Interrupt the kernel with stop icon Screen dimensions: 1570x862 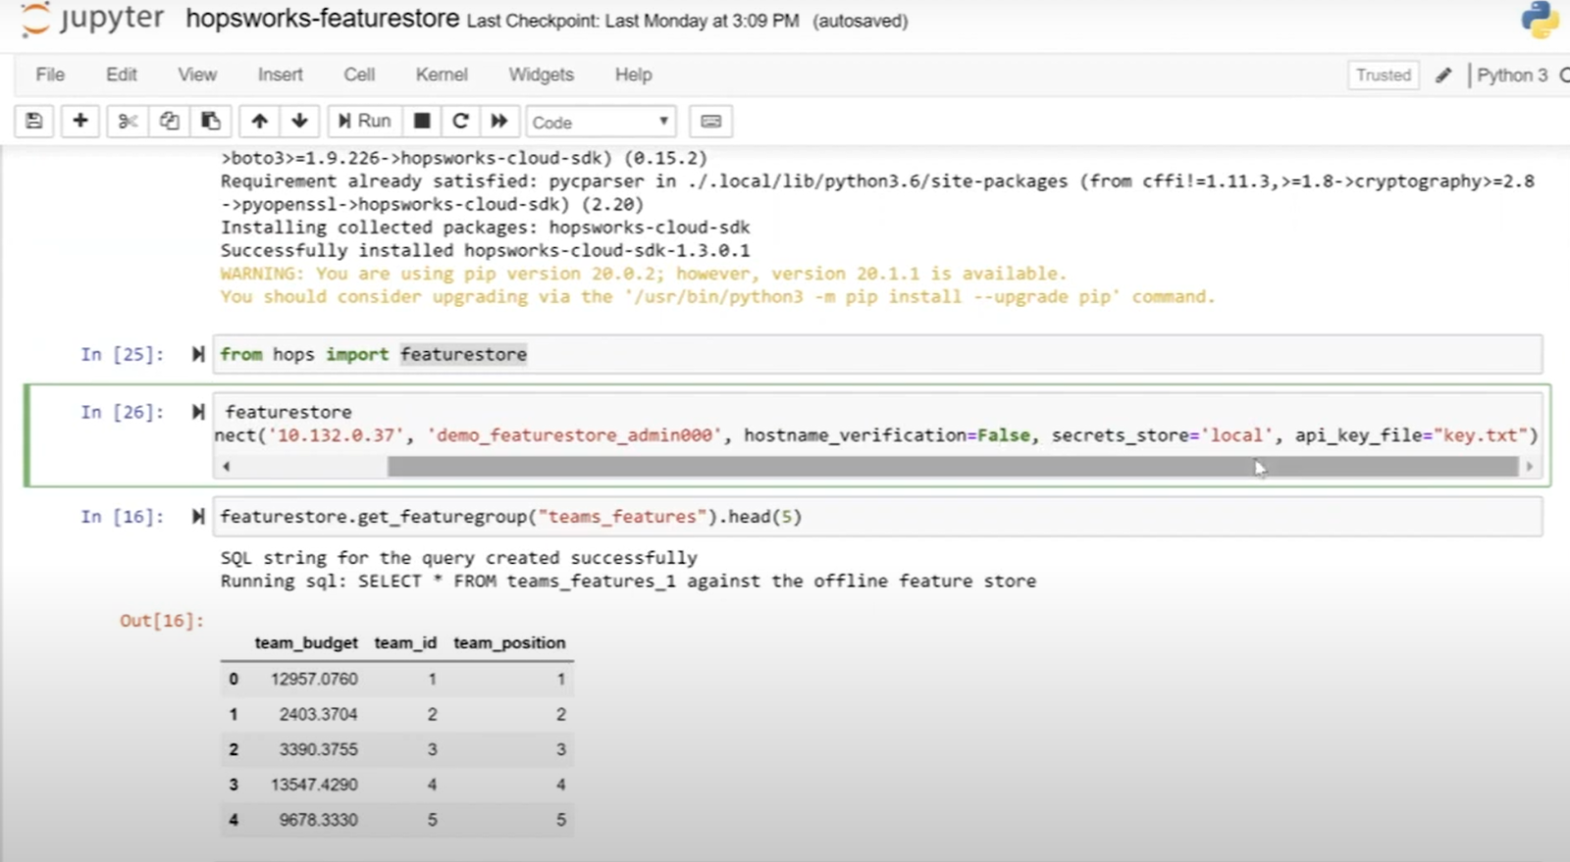pos(422,121)
